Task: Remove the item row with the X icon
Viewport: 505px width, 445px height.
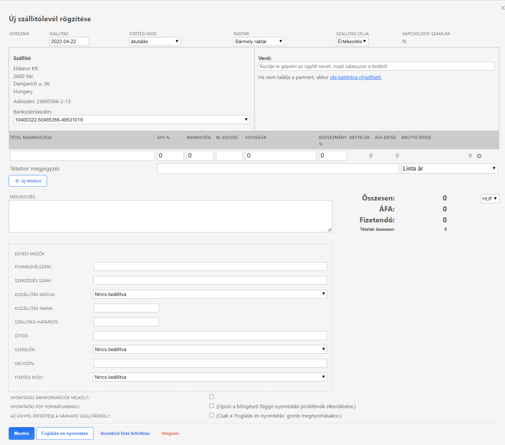Action: (479, 156)
